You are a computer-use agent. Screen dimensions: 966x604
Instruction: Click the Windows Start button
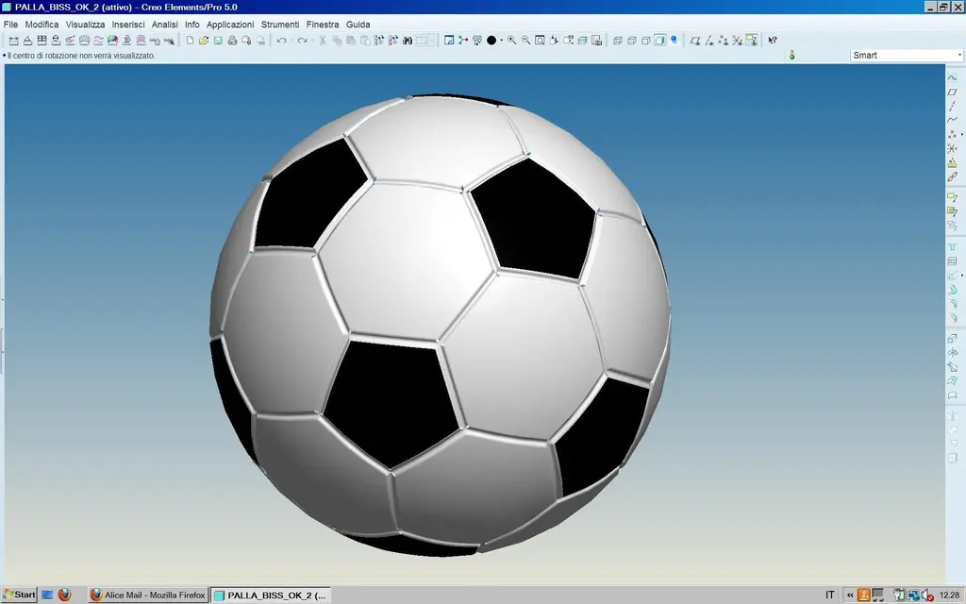(x=19, y=595)
